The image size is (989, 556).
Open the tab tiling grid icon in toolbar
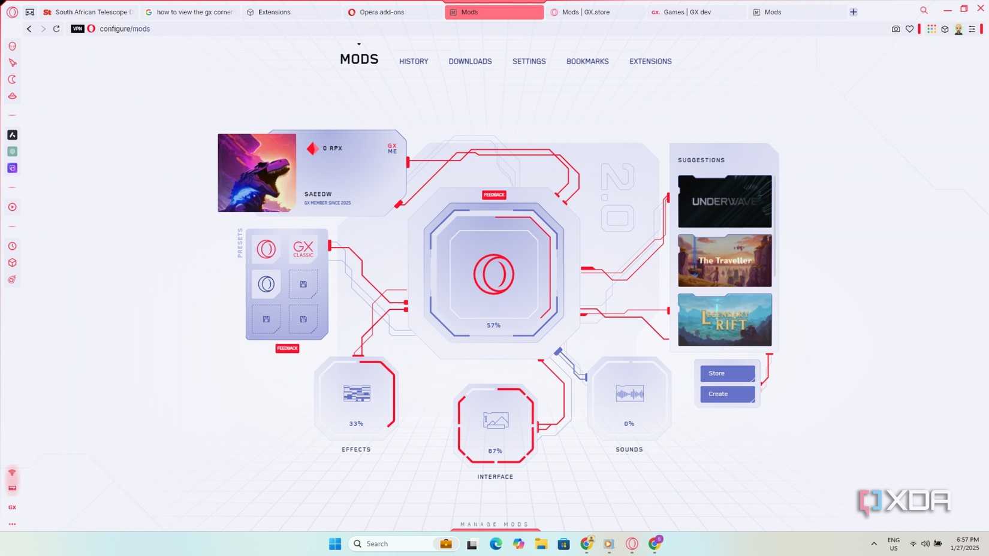coord(931,28)
